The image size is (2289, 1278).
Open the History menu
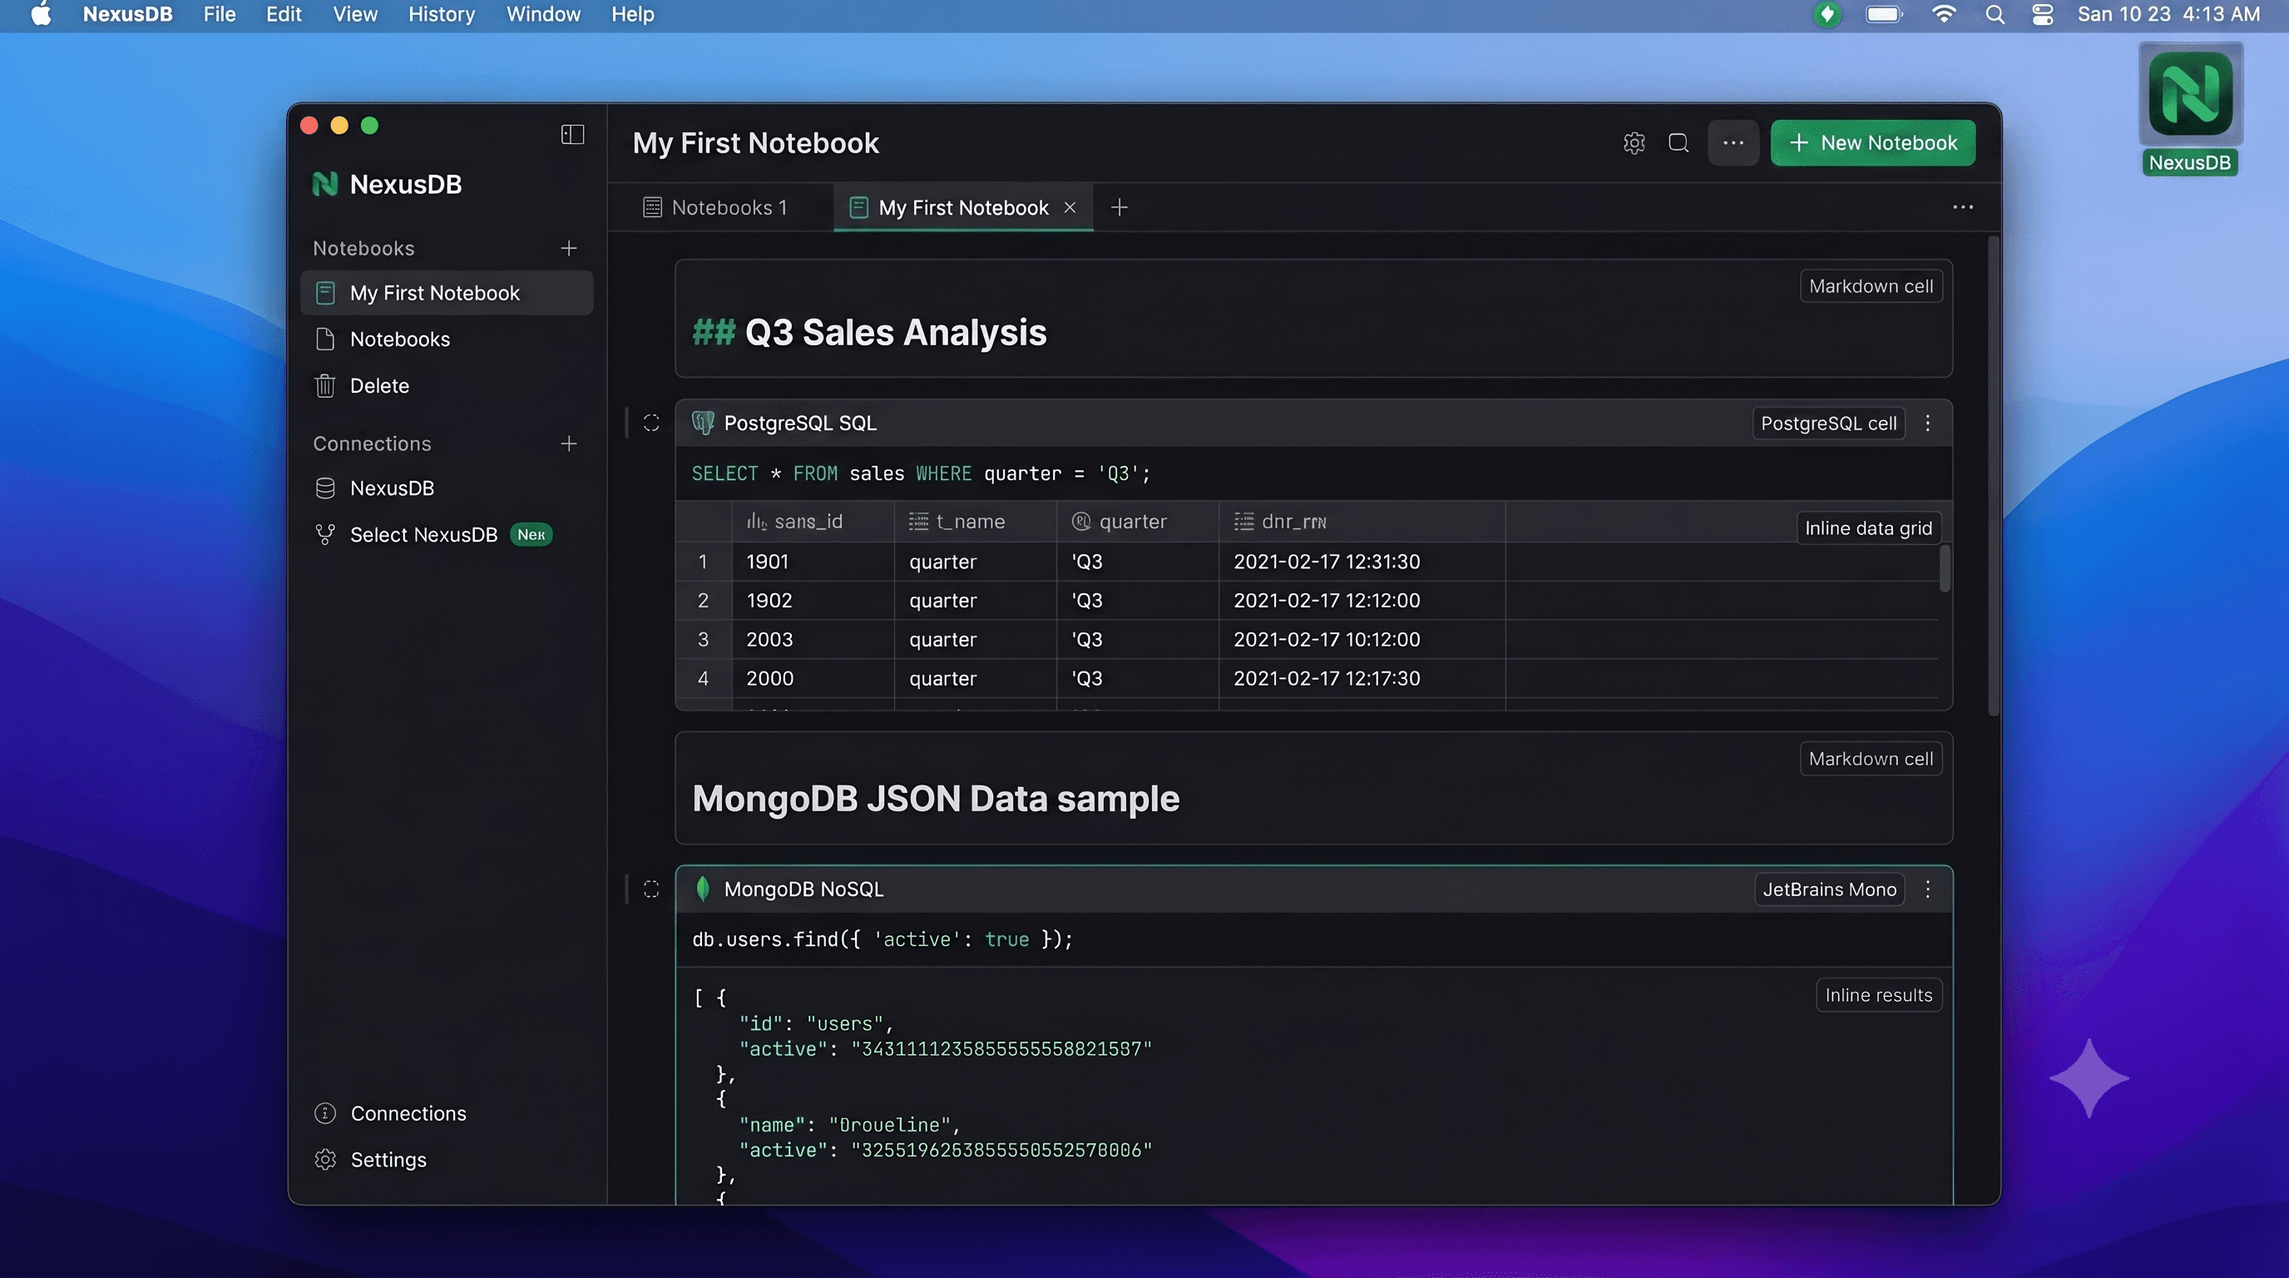tap(441, 14)
